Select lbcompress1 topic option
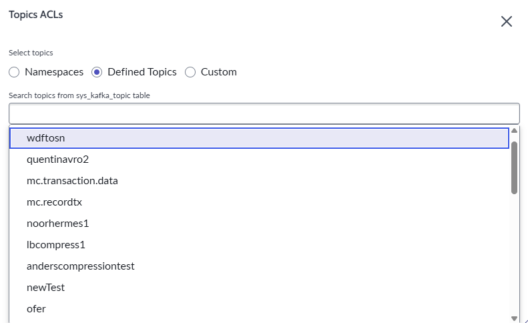 (x=56, y=245)
